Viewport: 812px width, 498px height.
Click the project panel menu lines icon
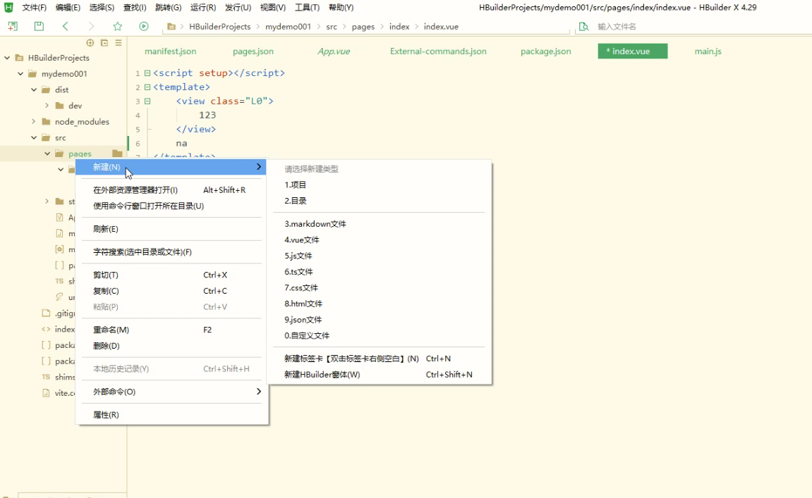pos(119,43)
